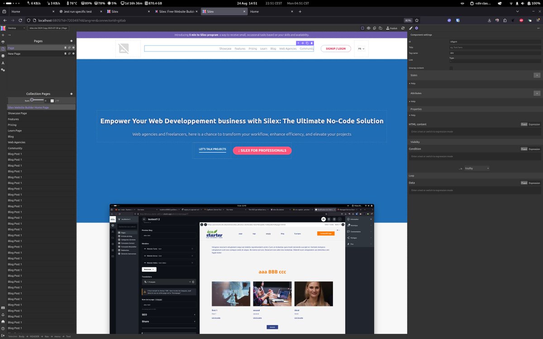543x339 pixels.
Task: Open the component settings gear tab
Action: tap(416, 28)
